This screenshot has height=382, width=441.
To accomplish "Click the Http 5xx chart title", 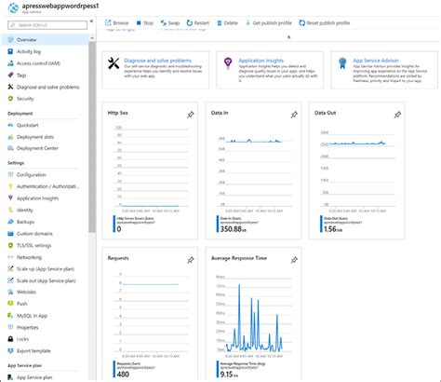I will coord(117,113).
